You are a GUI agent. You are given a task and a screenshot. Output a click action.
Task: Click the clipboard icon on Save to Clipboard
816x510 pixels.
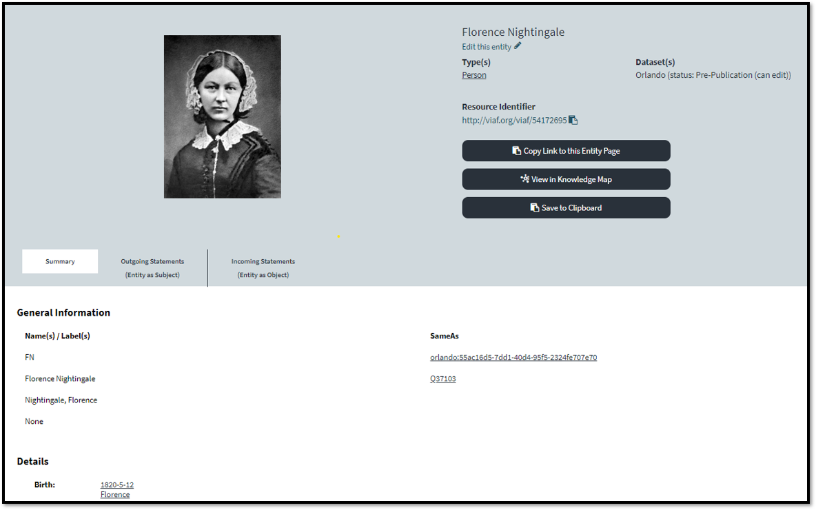point(534,207)
